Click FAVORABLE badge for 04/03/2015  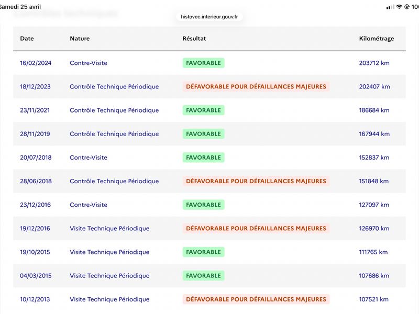coord(203,276)
